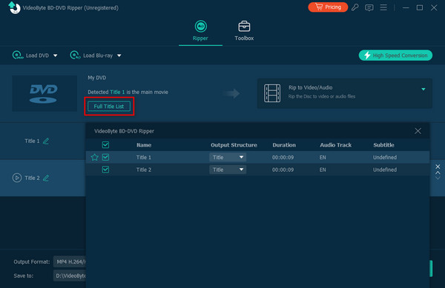Expand the Rip to Video/Audio dropdown
445x288 pixels.
pyautogui.click(x=423, y=89)
